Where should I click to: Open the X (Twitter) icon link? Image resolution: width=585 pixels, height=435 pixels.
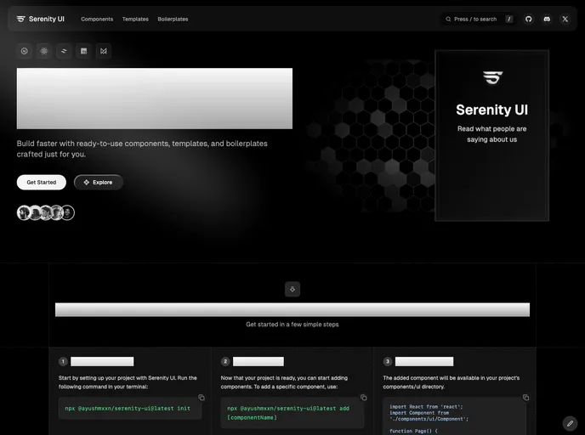click(x=565, y=19)
